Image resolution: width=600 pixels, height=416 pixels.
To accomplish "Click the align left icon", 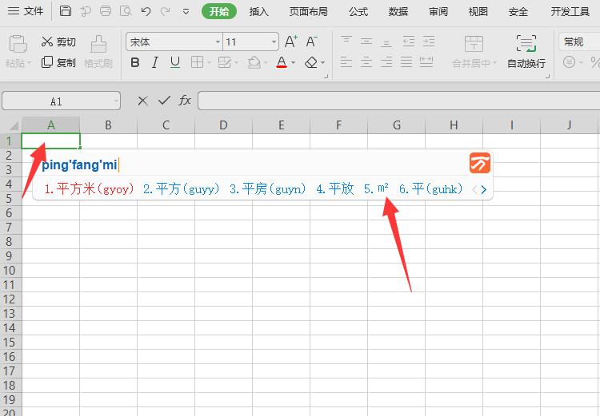I will tap(346, 62).
